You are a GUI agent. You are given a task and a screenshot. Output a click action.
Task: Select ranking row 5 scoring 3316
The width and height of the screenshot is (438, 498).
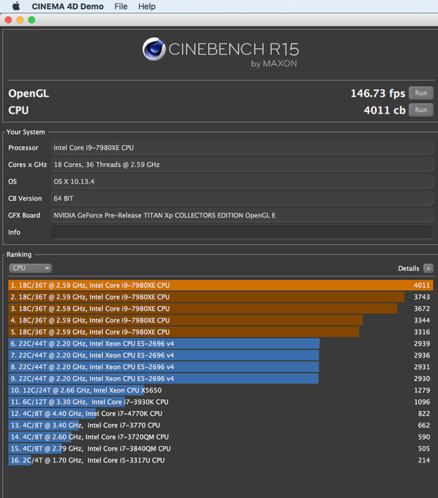[221, 332]
